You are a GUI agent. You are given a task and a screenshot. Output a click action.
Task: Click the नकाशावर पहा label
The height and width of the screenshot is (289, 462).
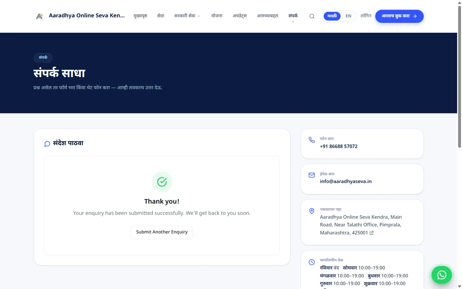tap(330, 209)
